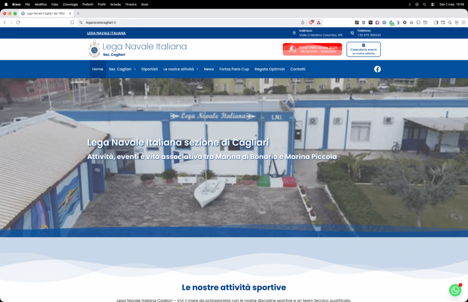Click the Brave Shields lion icon
Screen dimensions: 468x302
[x=311, y=22]
